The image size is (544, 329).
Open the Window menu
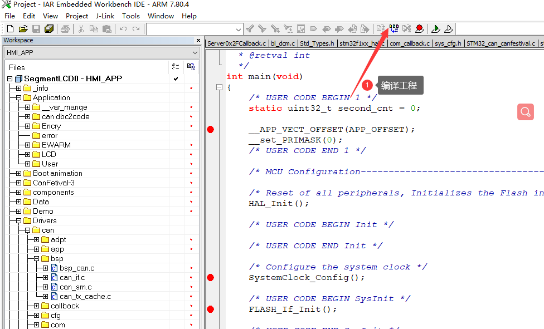point(161,16)
